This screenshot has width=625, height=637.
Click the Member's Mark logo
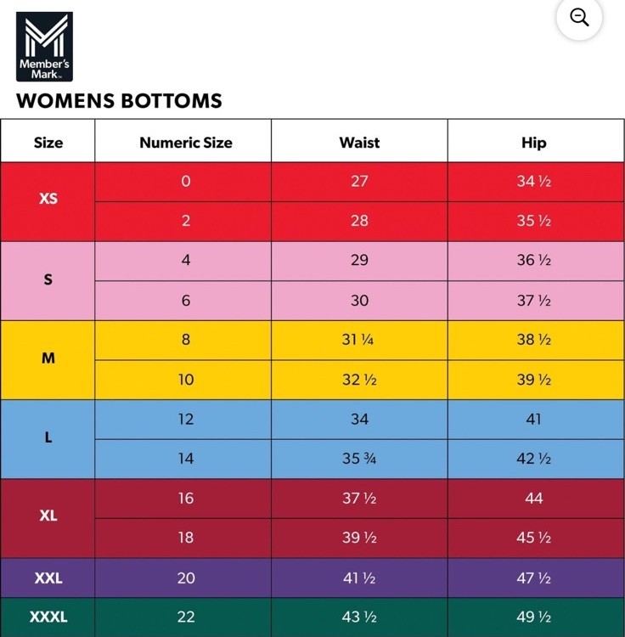[44, 46]
